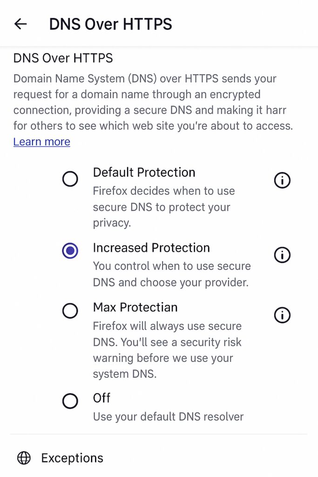Click the Increased Protection label text
Screen dimensions: 318x477
pyautogui.click(x=151, y=248)
